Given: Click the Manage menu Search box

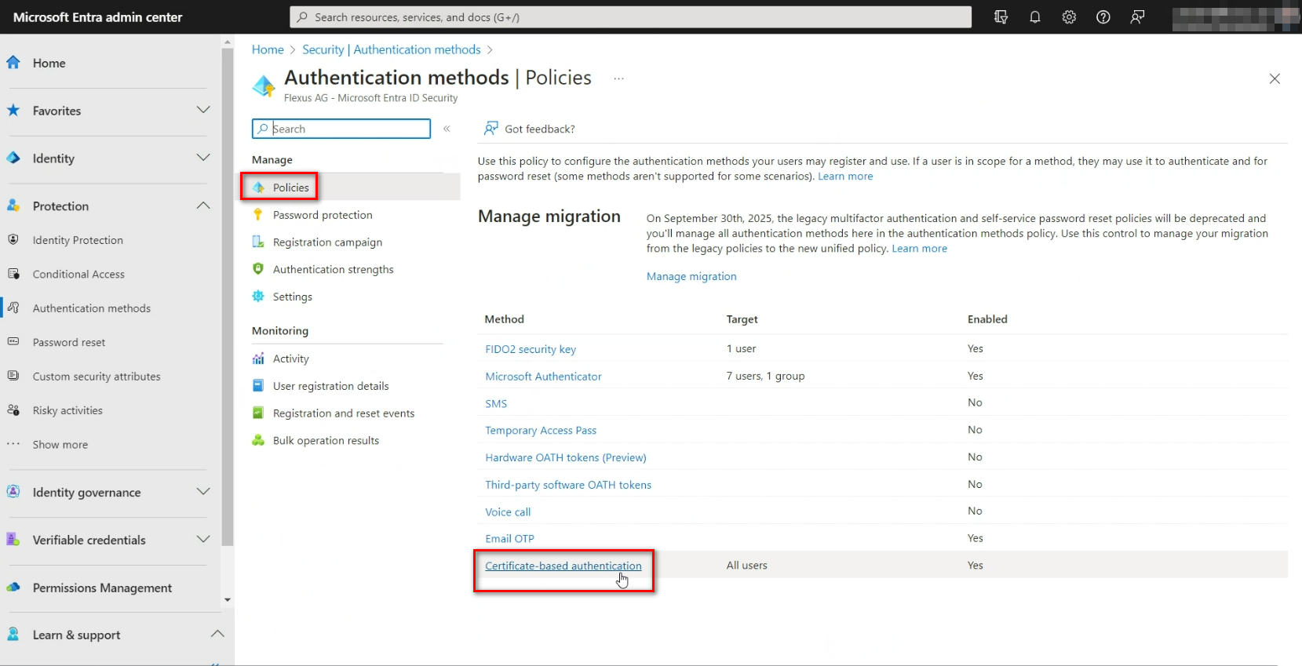Looking at the screenshot, I should (341, 129).
